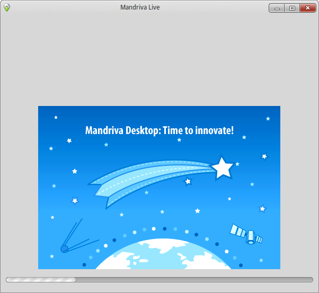Maximize the Mandriva Live window

[x=292, y=8]
